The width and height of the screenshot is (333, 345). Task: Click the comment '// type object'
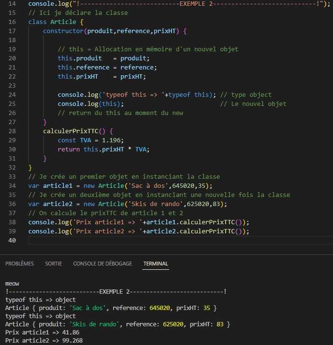tap(246, 95)
